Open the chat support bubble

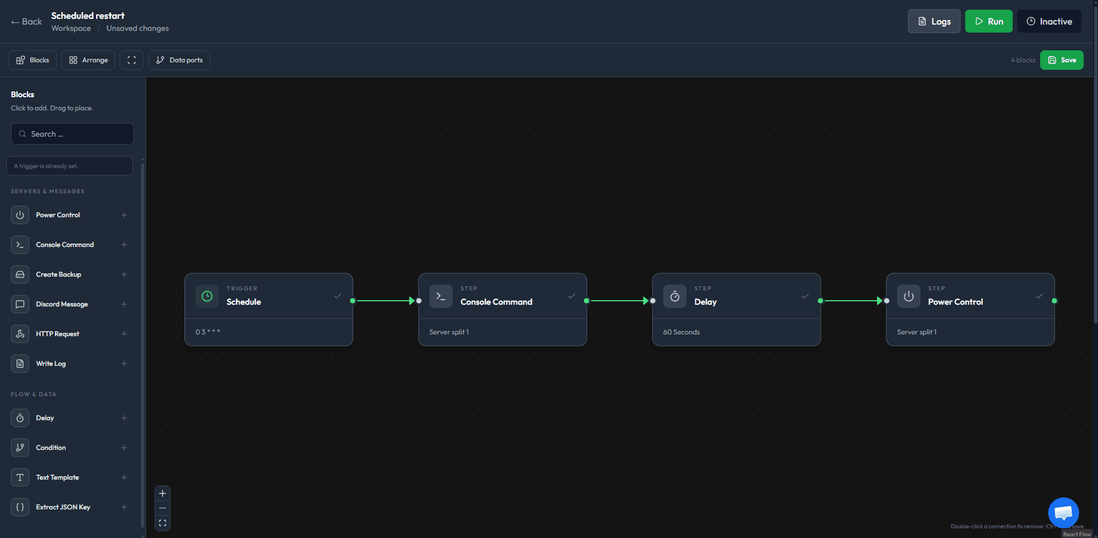[1064, 513]
